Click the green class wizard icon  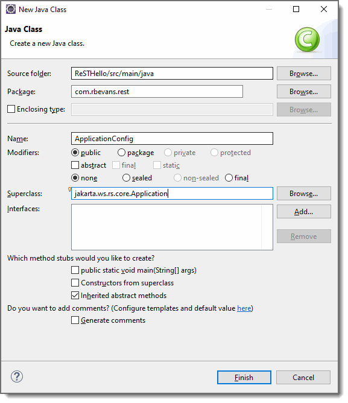click(307, 40)
